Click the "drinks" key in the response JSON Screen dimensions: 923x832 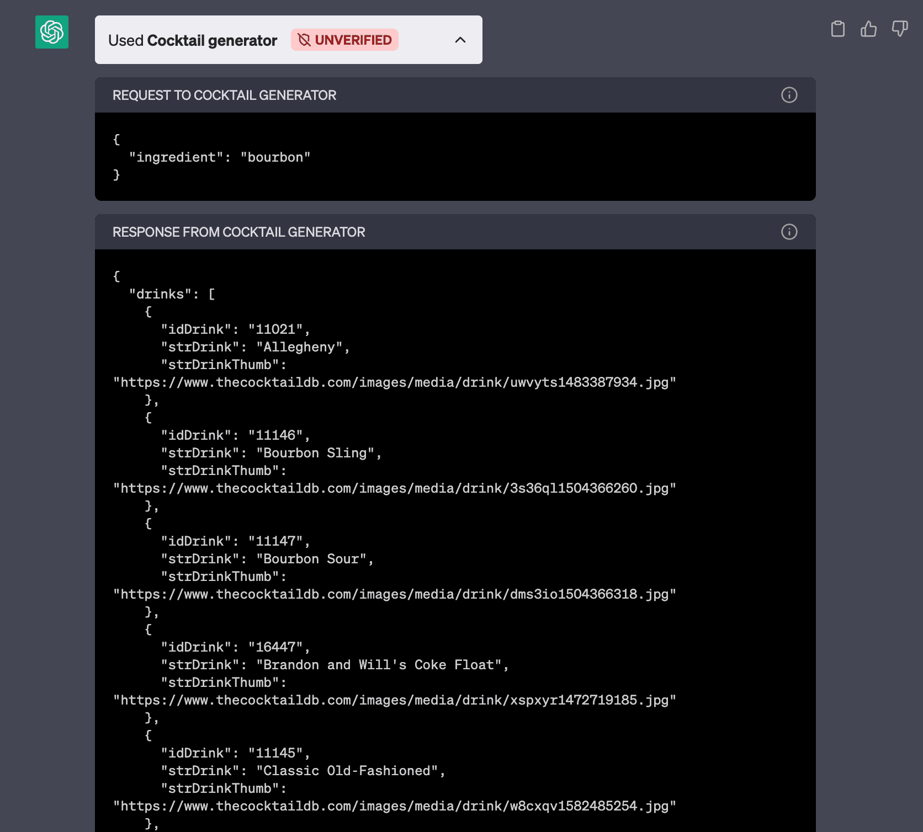(x=160, y=294)
